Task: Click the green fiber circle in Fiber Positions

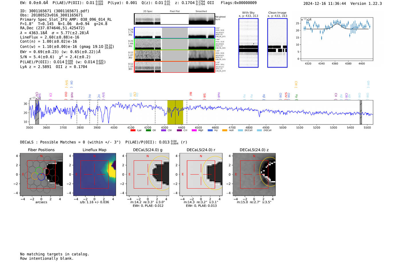Action: 39,171
